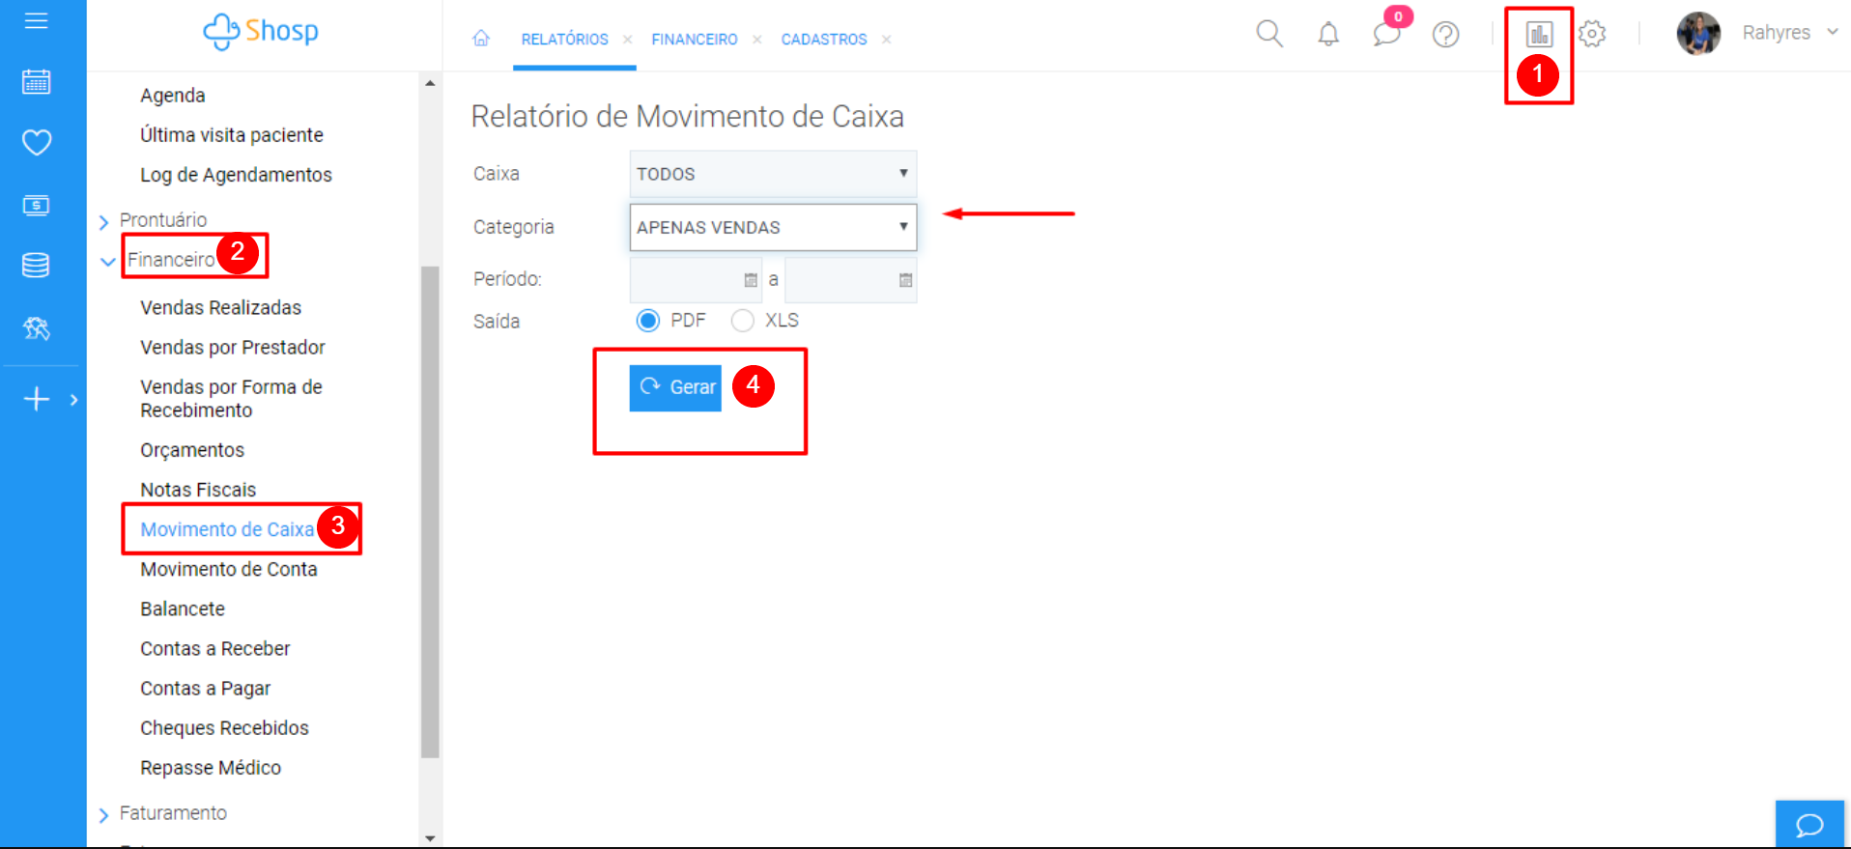The height and width of the screenshot is (849, 1851).
Task: Go to home tab icon
Action: pyautogui.click(x=481, y=39)
